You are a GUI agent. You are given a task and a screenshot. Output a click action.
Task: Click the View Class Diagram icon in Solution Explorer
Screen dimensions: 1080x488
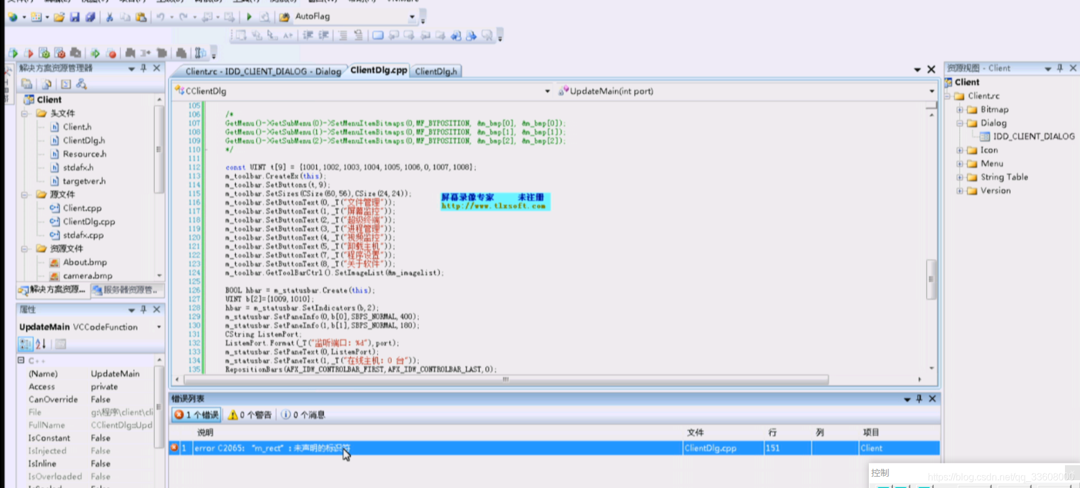tap(81, 84)
